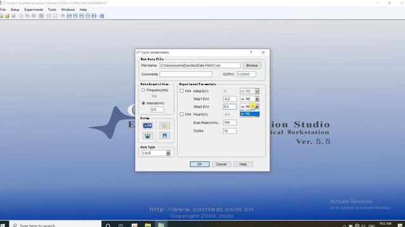Click the Cycles value field
The height and width of the screenshot is (227, 405).
coord(230,131)
